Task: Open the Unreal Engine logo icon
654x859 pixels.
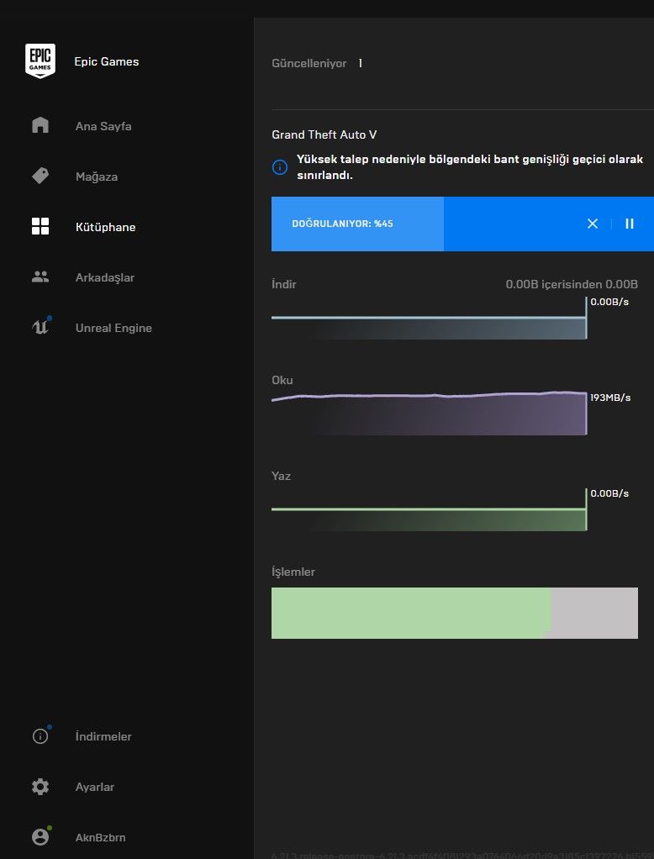Action: (x=41, y=326)
